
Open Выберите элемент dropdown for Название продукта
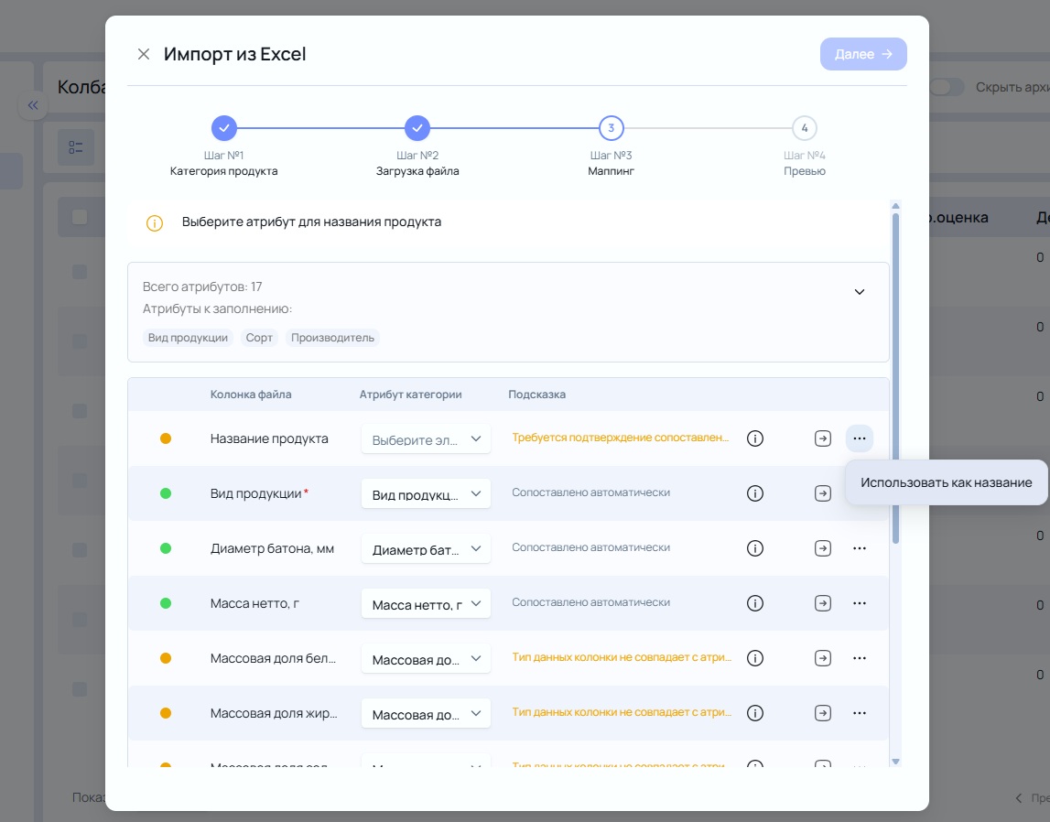[426, 439]
